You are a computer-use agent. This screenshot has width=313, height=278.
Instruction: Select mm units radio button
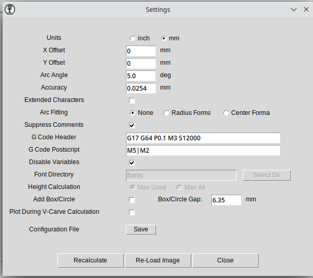tap(164, 38)
